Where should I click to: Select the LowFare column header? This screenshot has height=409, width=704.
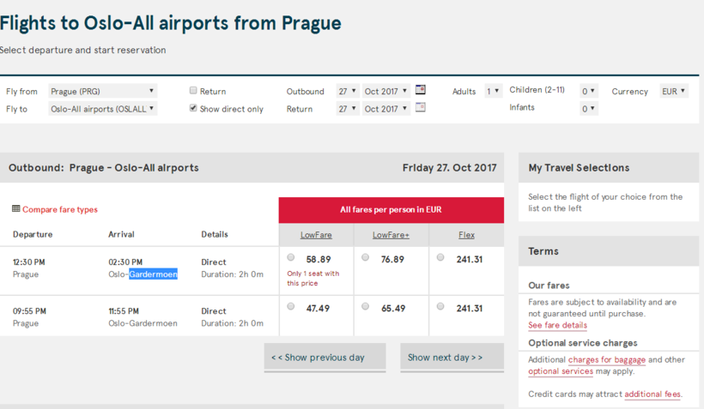click(316, 235)
